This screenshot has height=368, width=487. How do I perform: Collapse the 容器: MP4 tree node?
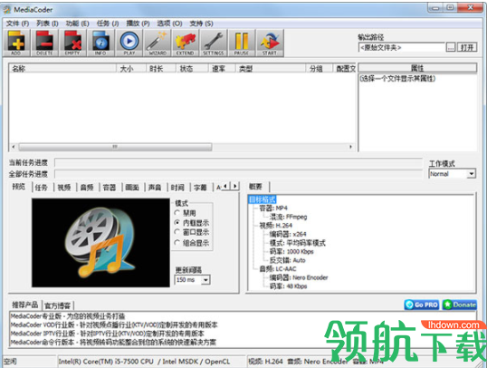(x=273, y=208)
